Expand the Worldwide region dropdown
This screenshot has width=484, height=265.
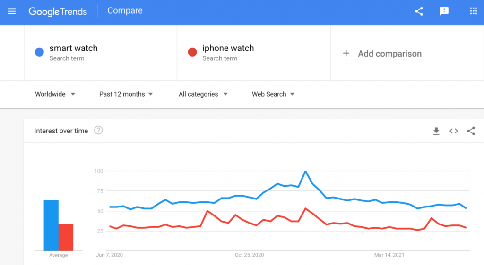pyautogui.click(x=55, y=94)
